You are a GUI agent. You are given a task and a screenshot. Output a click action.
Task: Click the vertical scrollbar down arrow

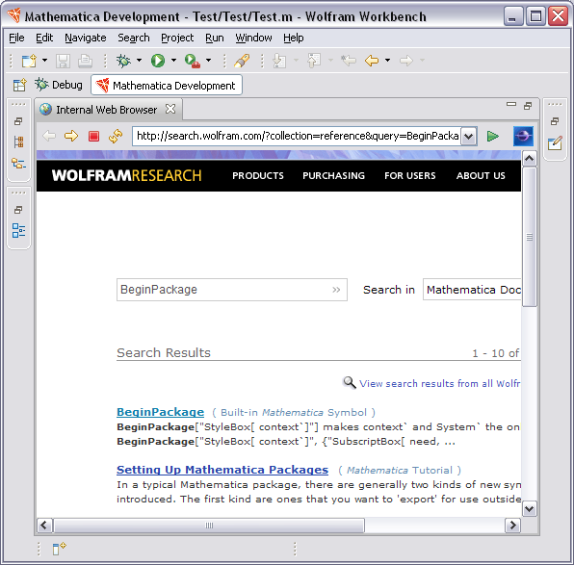(x=530, y=508)
